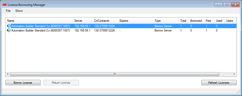Sort by the Expires column header

pos(135,21)
